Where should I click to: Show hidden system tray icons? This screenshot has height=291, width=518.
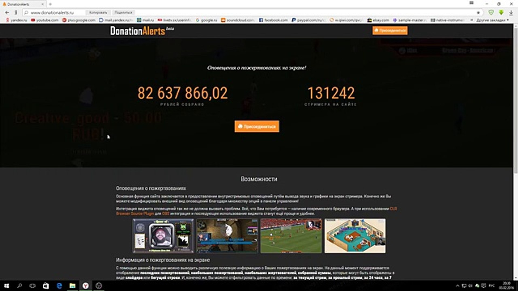pos(458,286)
